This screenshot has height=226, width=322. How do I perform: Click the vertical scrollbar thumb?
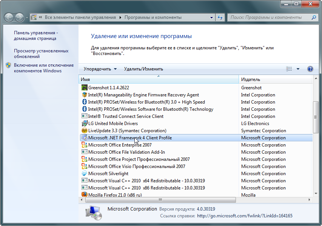coord(316,117)
